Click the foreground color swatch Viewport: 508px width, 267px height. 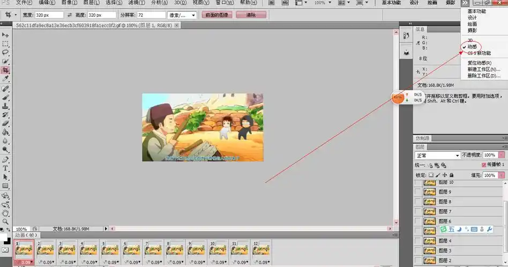(x=3, y=237)
